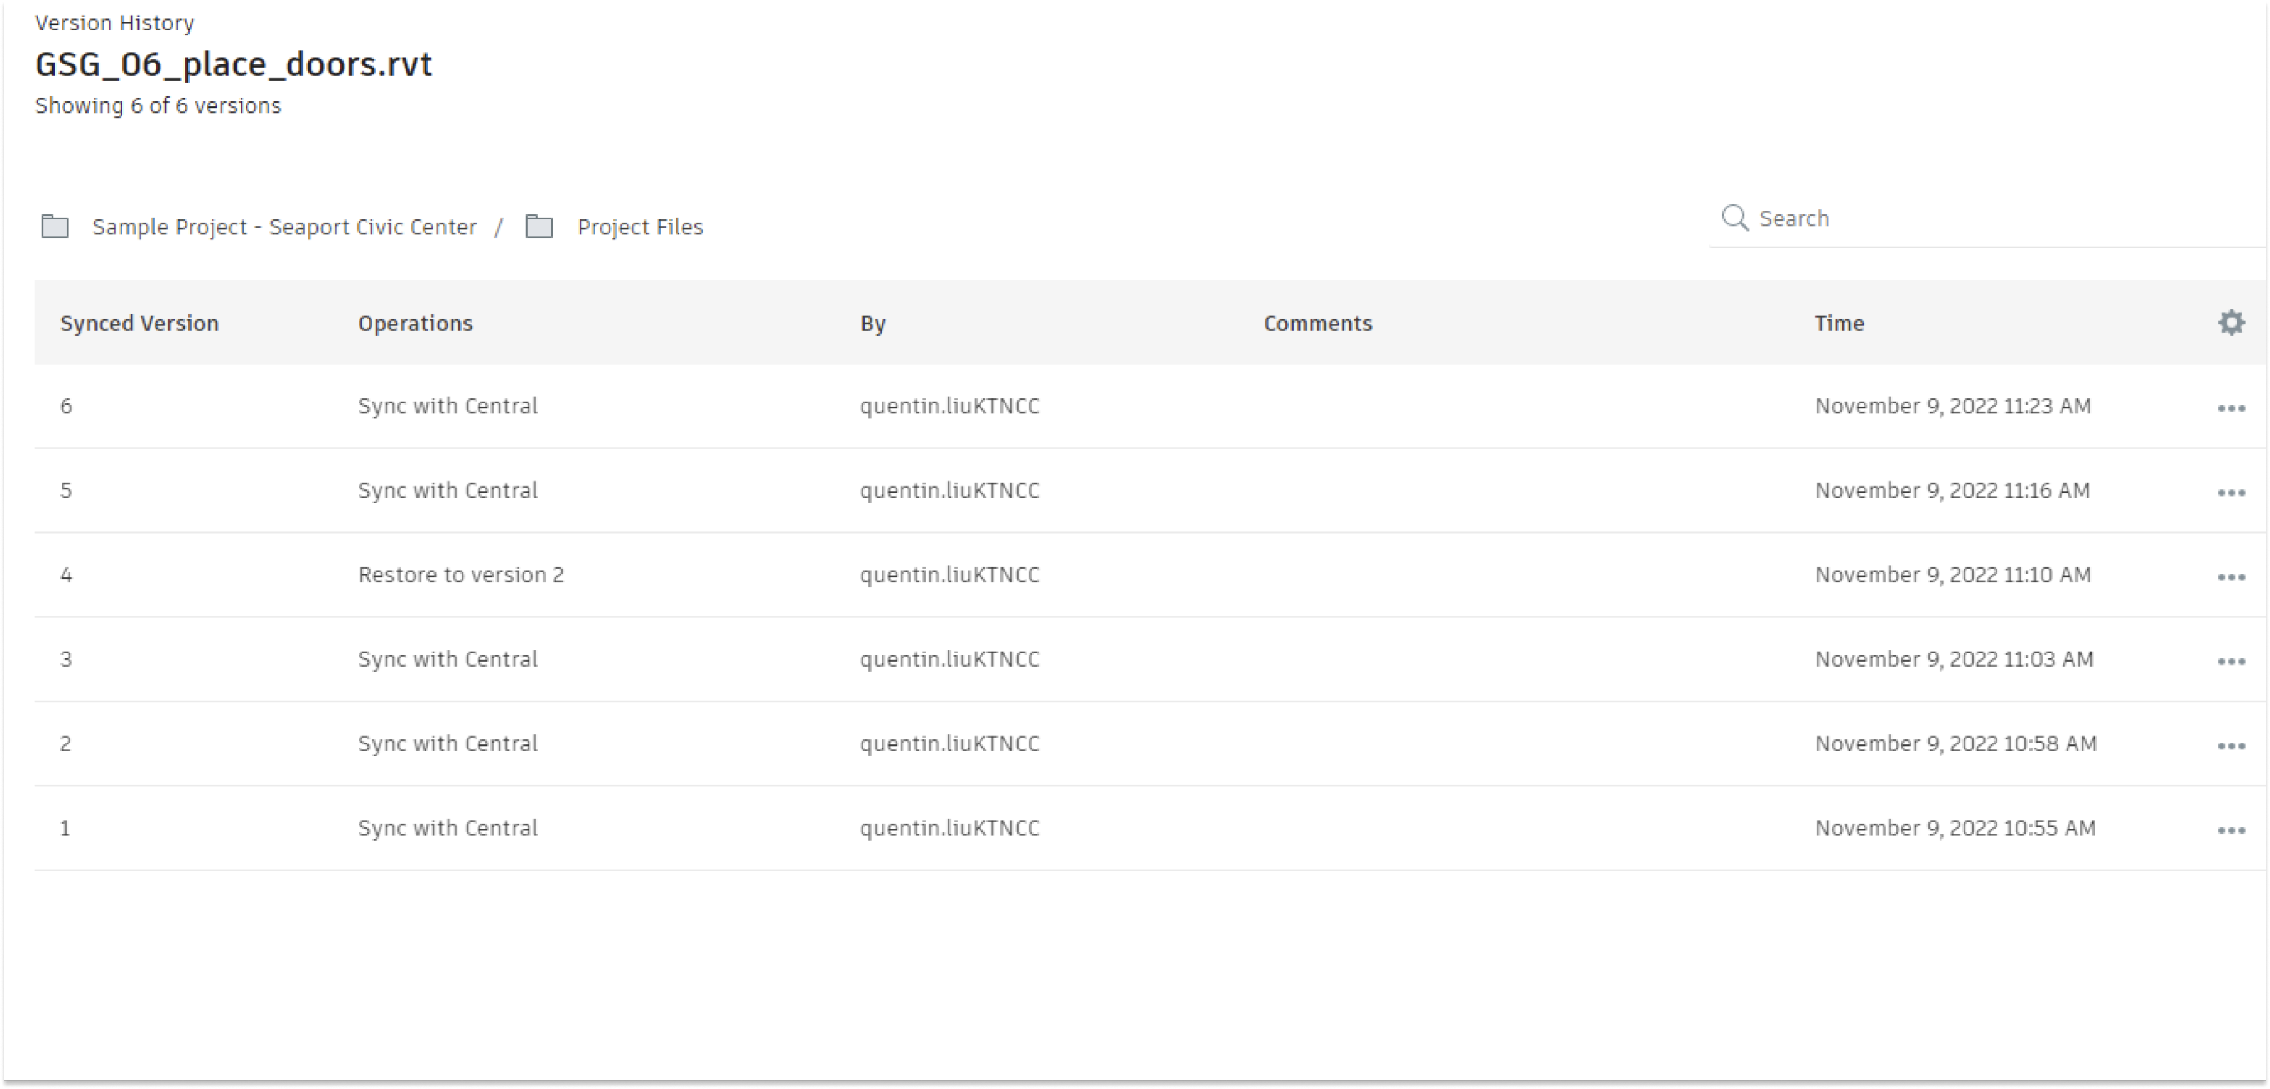Click 'Sync with Central' in version 3 row
The height and width of the screenshot is (1089, 2270).
click(448, 660)
